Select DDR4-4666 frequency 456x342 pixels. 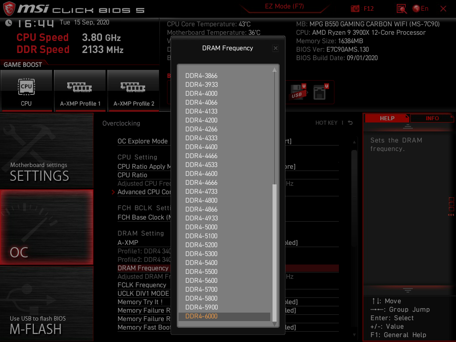pos(201,183)
